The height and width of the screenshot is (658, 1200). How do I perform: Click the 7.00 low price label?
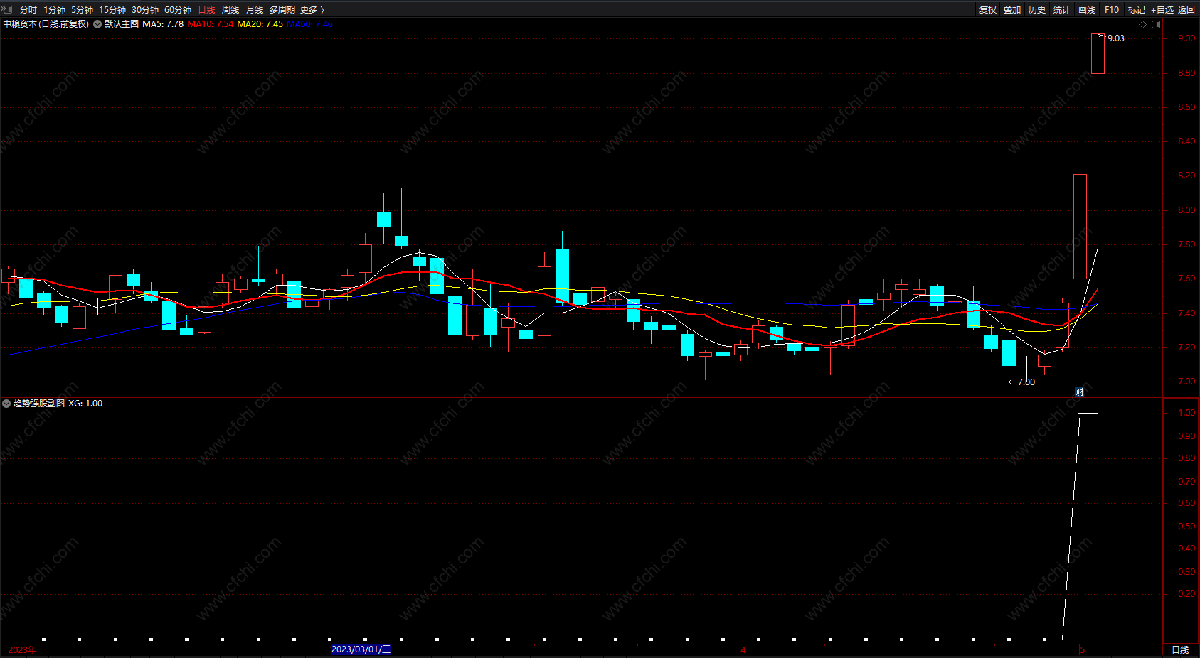click(x=1026, y=382)
